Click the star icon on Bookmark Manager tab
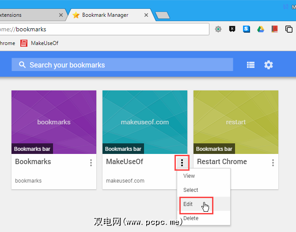 tap(76, 15)
